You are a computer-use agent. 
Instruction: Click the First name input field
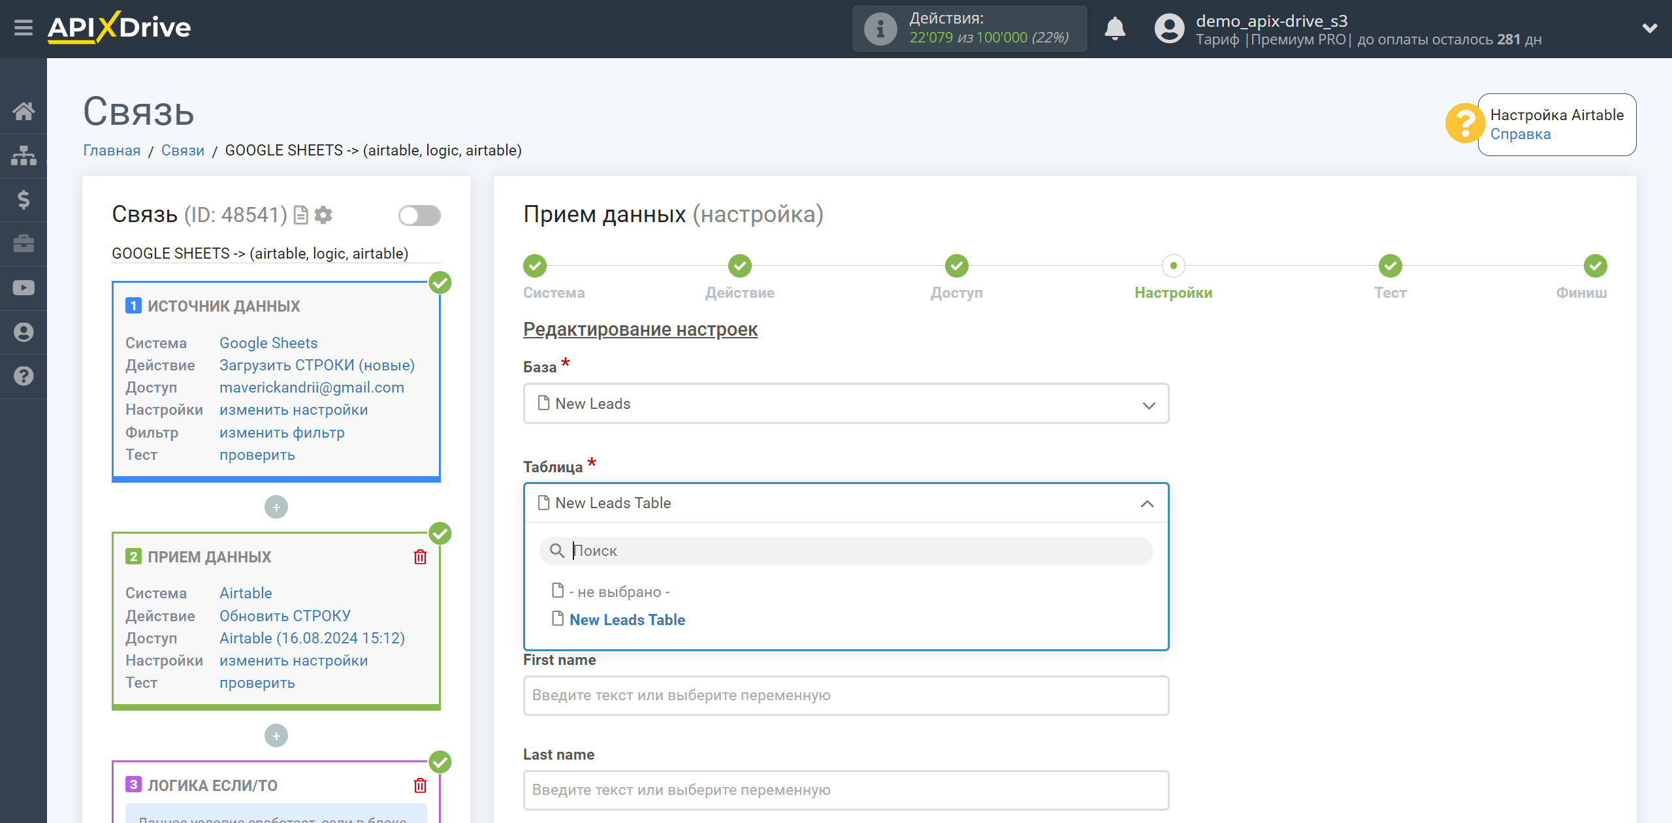tap(846, 695)
